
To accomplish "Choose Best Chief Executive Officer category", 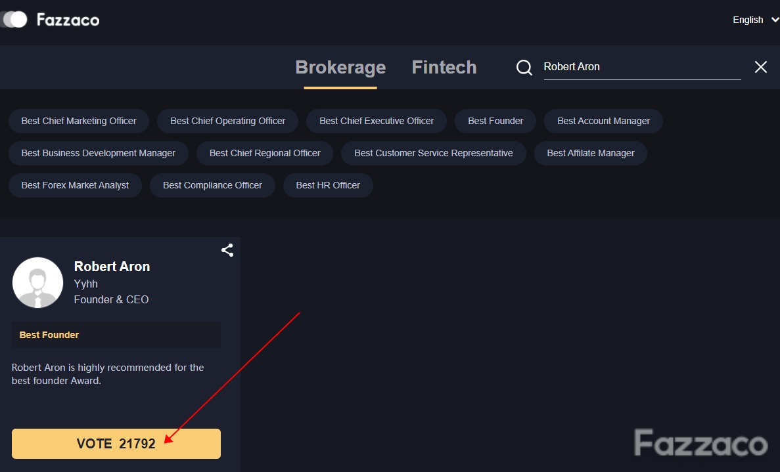I will [x=377, y=121].
